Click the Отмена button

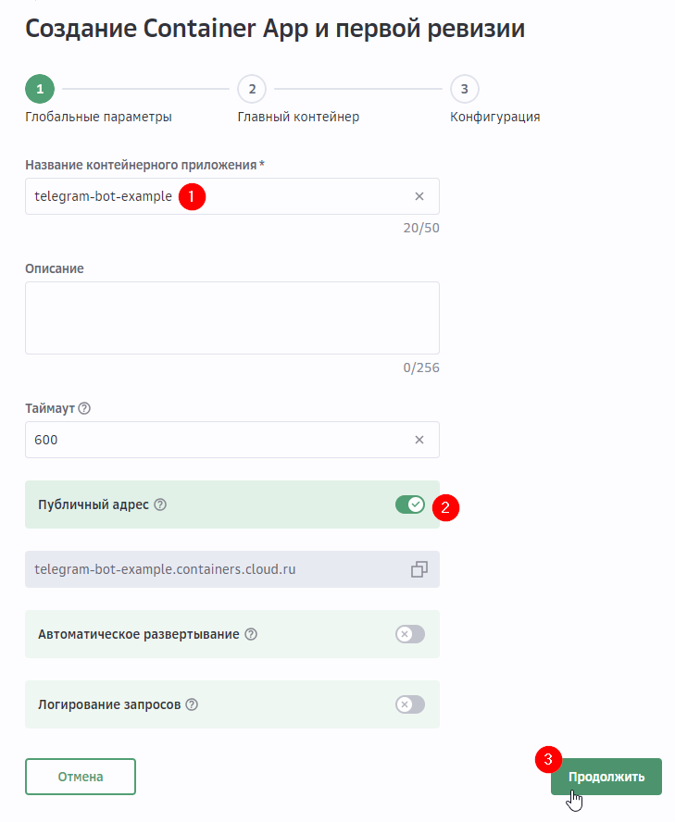click(81, 777)
